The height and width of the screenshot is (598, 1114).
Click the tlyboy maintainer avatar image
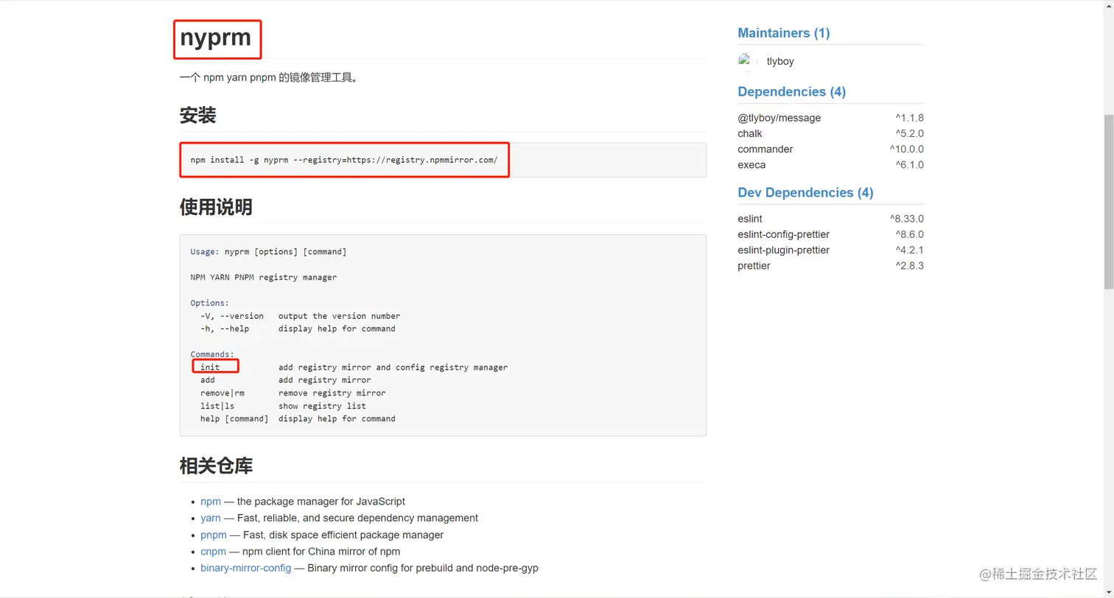pos(748,61)
